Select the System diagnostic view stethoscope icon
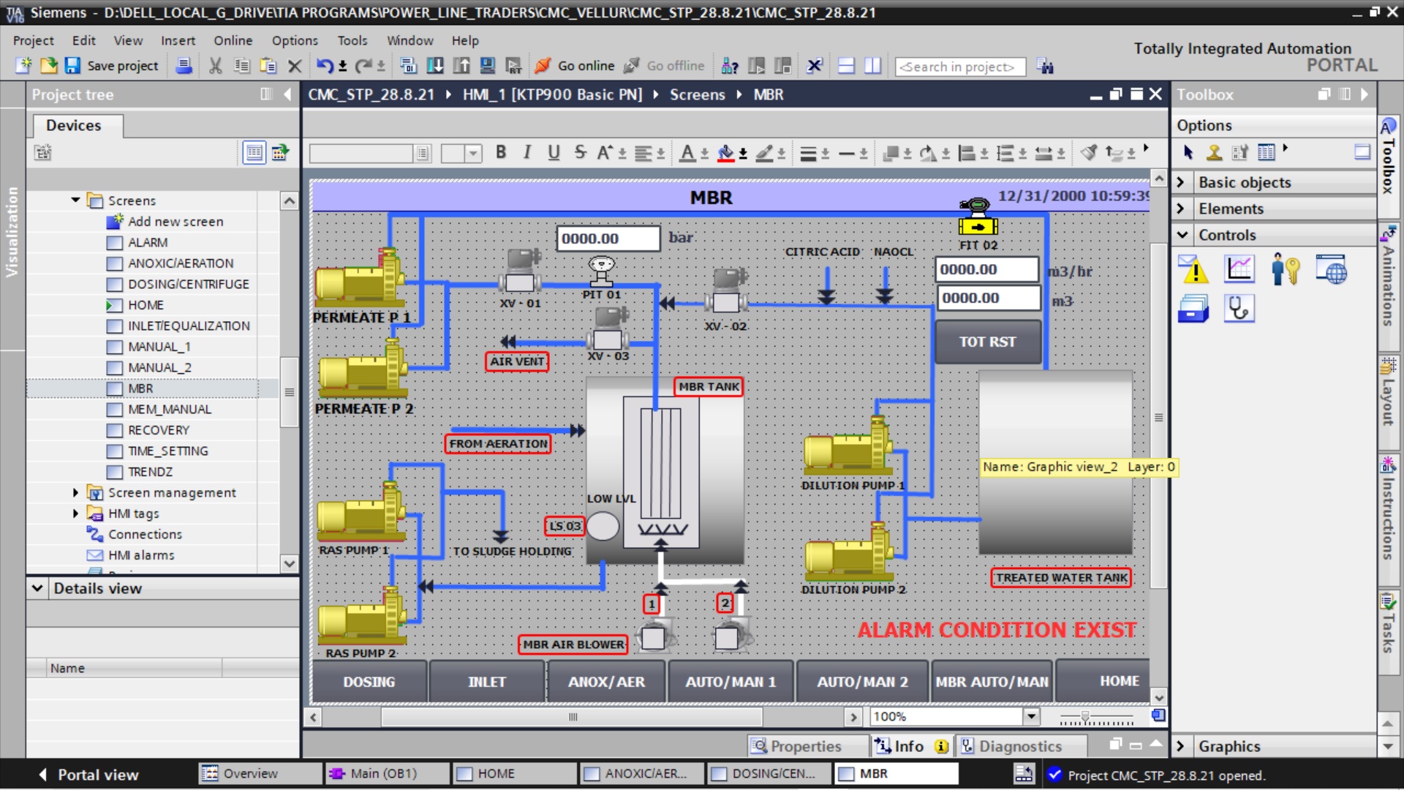Image resolution: width=1404 pixels, height=790 pixels. pyautogui.click(x=1239, y=309)
